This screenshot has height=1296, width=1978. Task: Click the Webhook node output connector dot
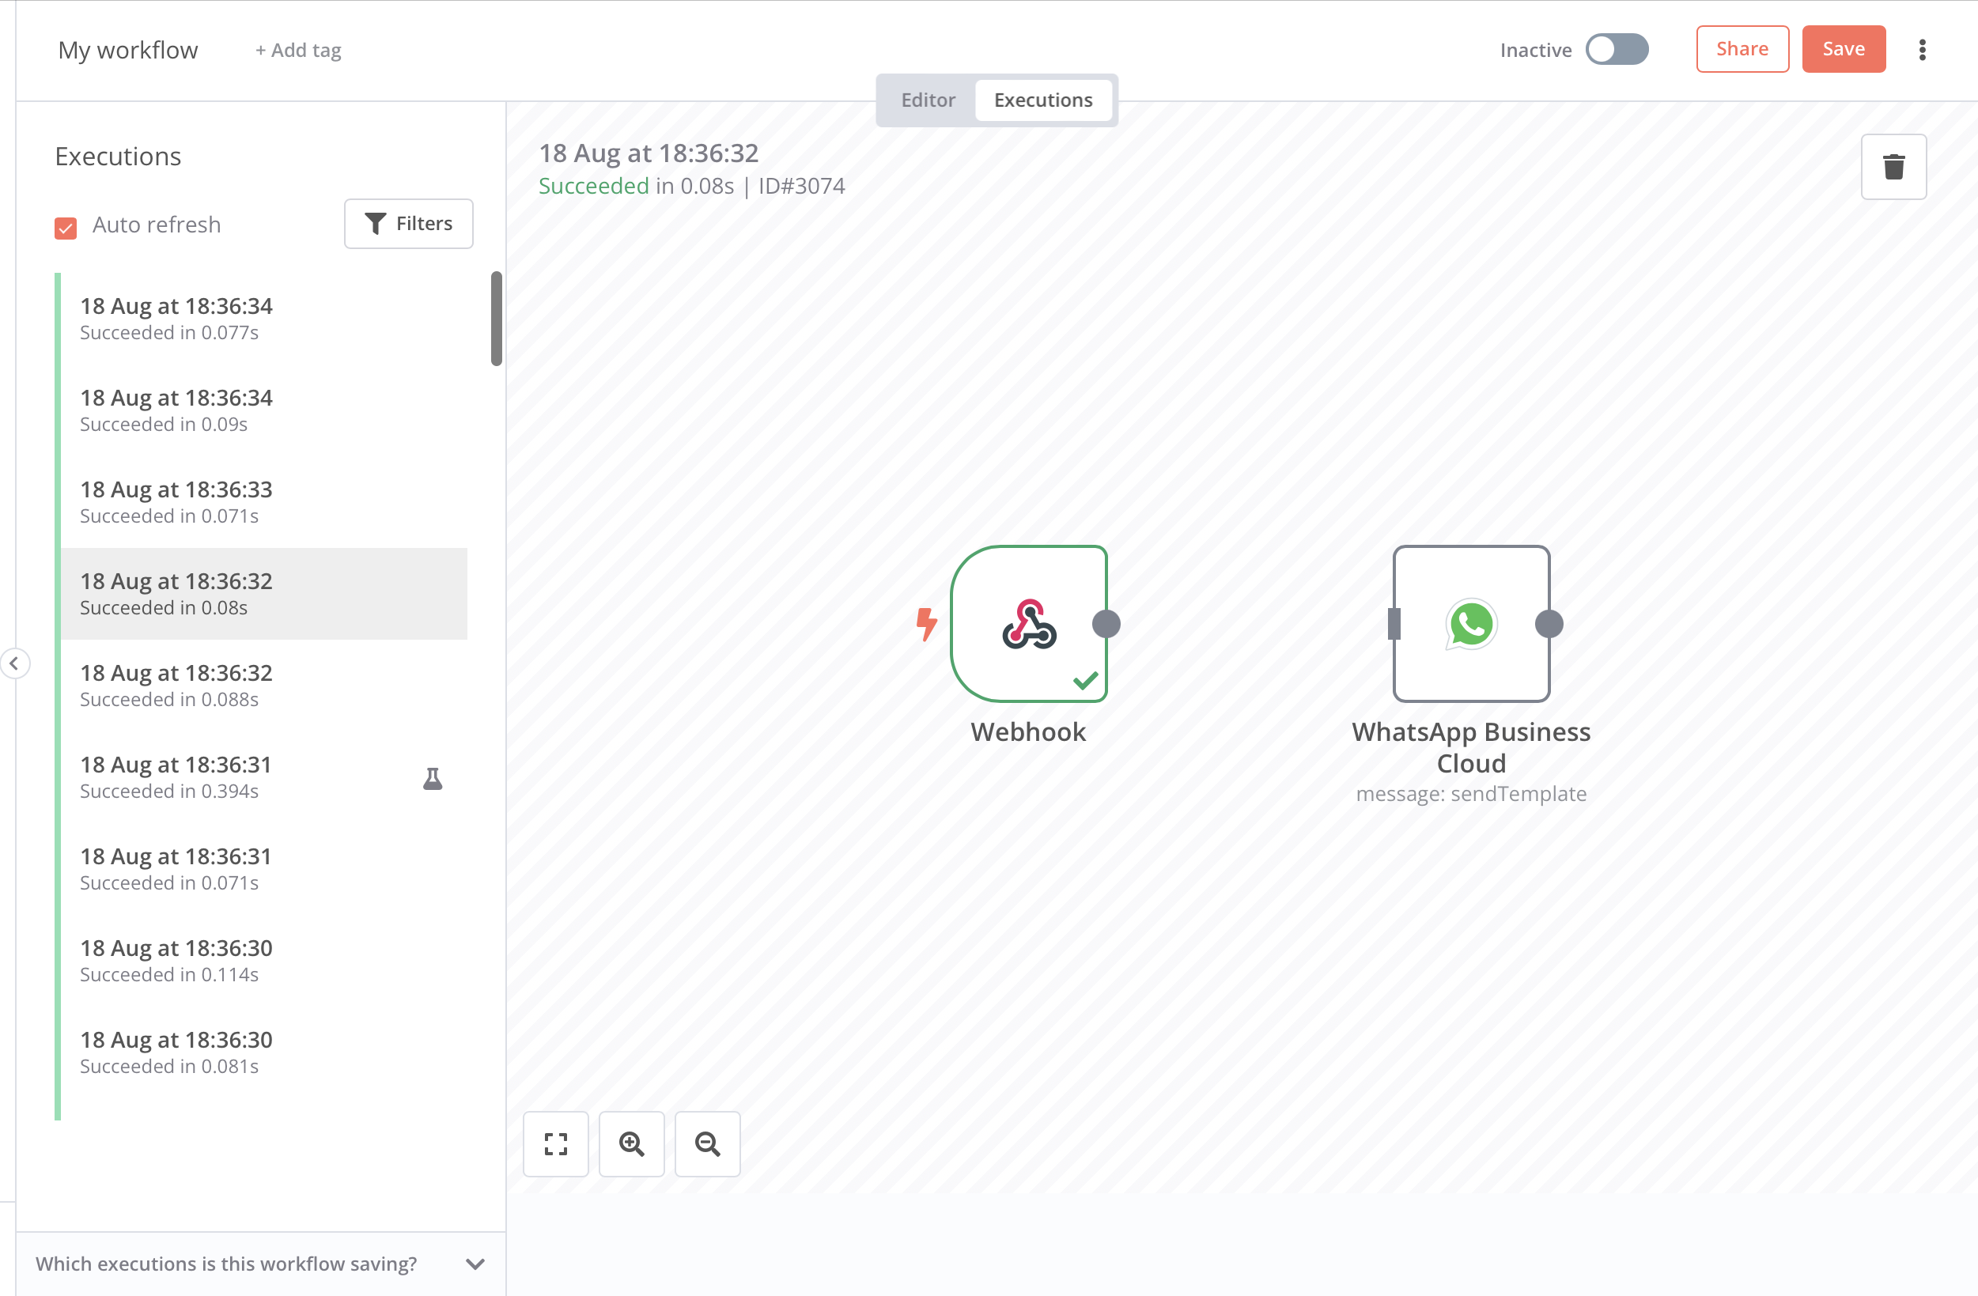1106,624
